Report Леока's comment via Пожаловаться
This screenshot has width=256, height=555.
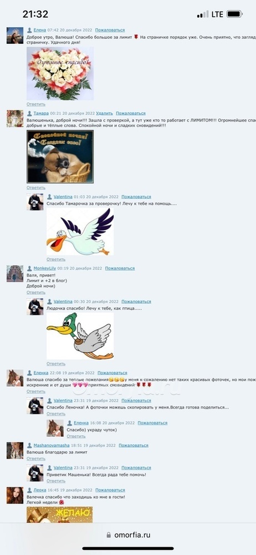tap(110, 490)
